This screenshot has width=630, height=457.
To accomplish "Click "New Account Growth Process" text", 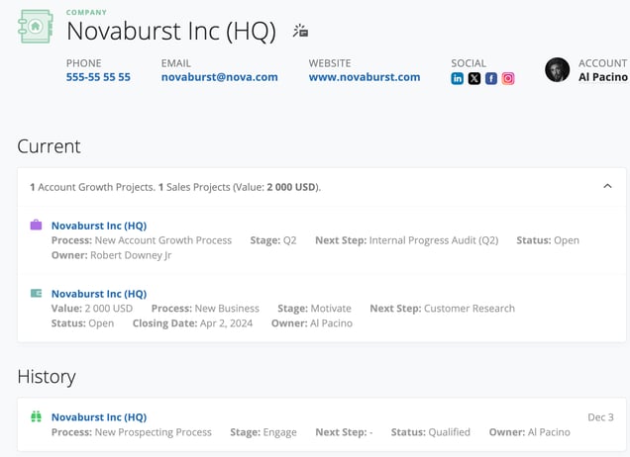I will coord(163,240).
